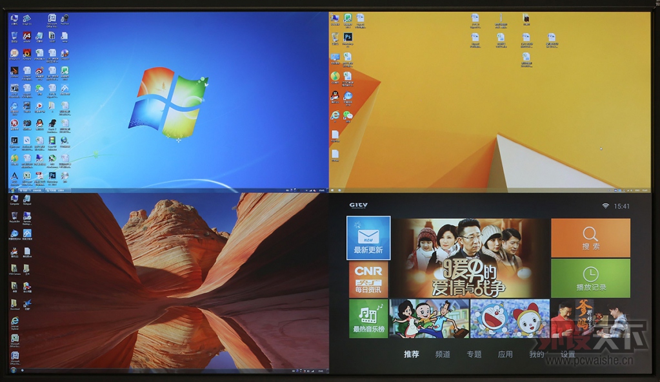Open QQ penguin on Windows 7 desktop
The image size is (660, 382).
pos(39,122)
